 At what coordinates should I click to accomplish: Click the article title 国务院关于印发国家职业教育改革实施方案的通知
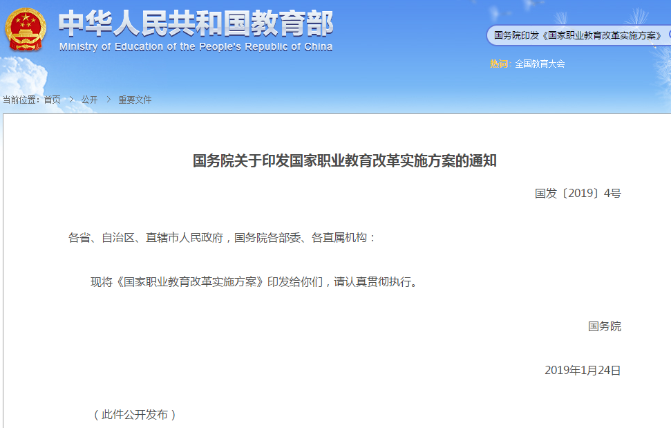pyautogui.click(x=345, y=161)
